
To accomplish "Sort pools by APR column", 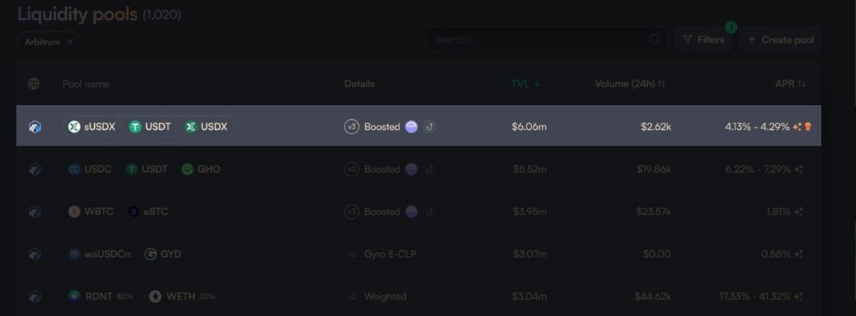I will 791,83.
